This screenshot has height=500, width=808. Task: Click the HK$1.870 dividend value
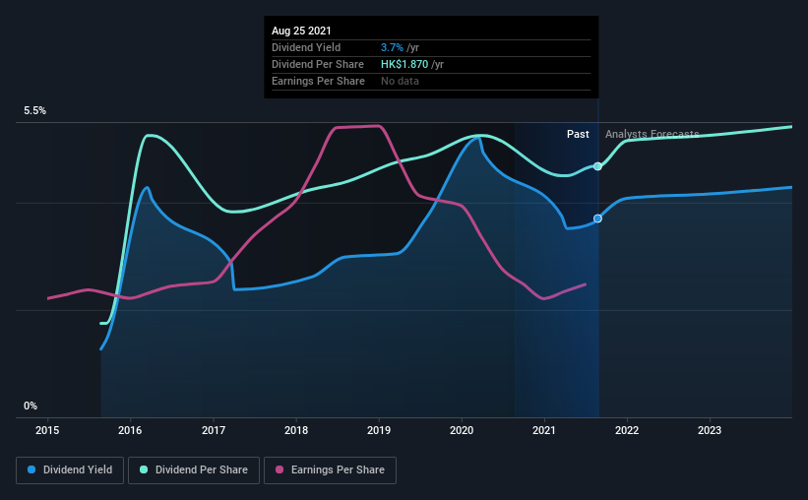404,64
